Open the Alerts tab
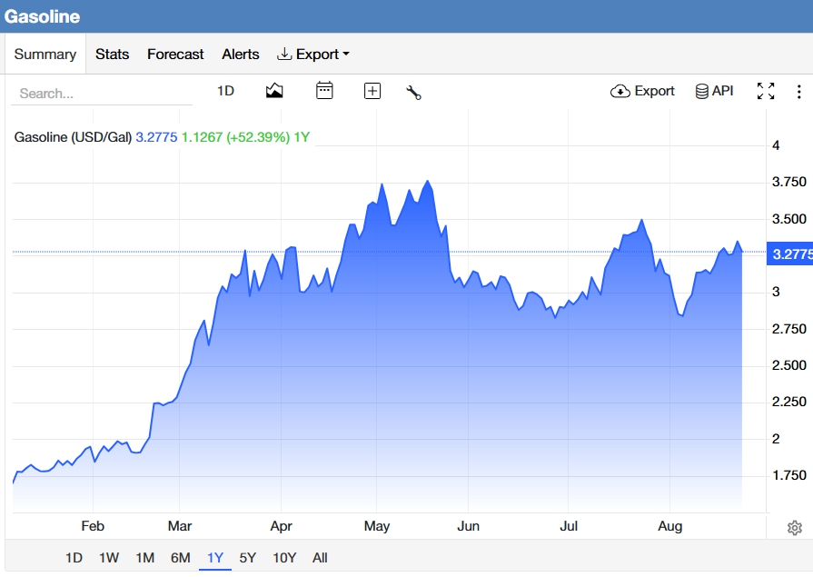813x577 pixels. pos(241,54)
